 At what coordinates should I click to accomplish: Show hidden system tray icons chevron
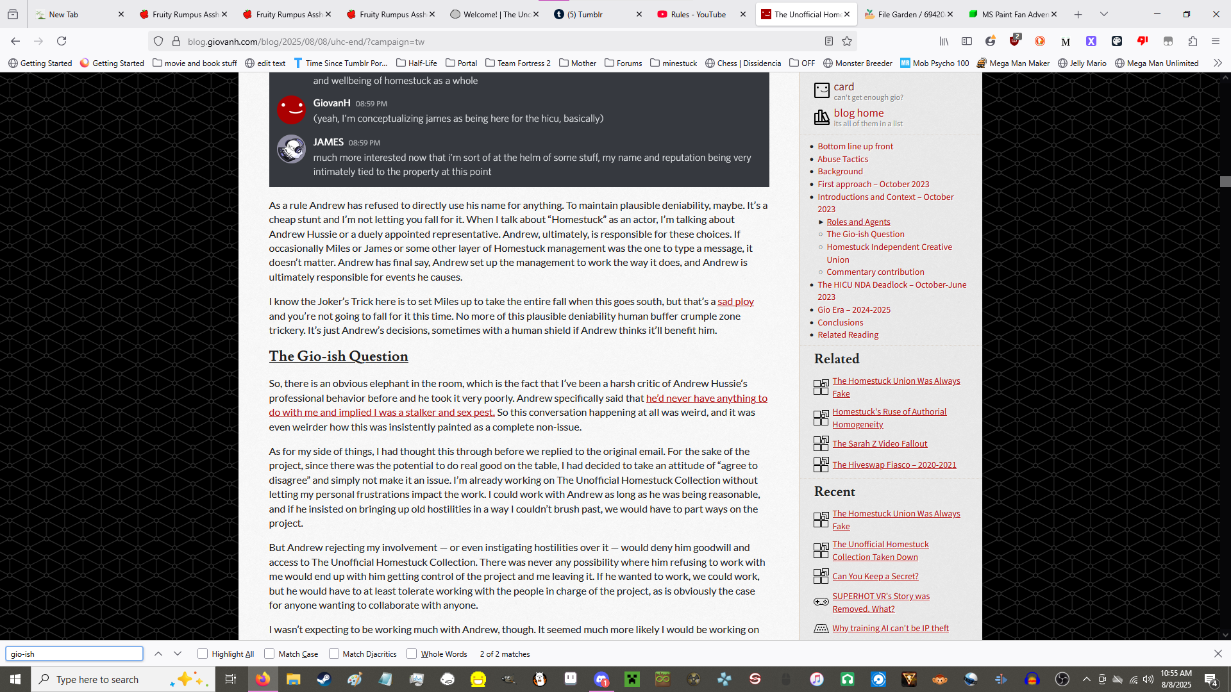point(1086,679)
